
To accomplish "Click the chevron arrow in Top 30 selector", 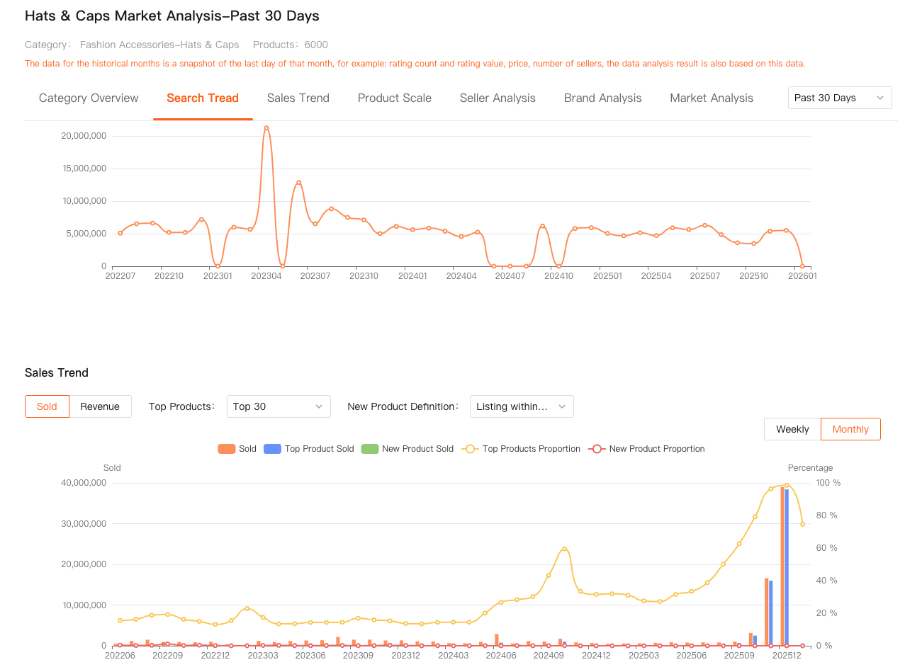I will pos(319,406).
